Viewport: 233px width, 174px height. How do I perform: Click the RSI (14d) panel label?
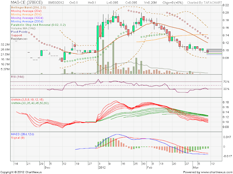pos(17,77)
